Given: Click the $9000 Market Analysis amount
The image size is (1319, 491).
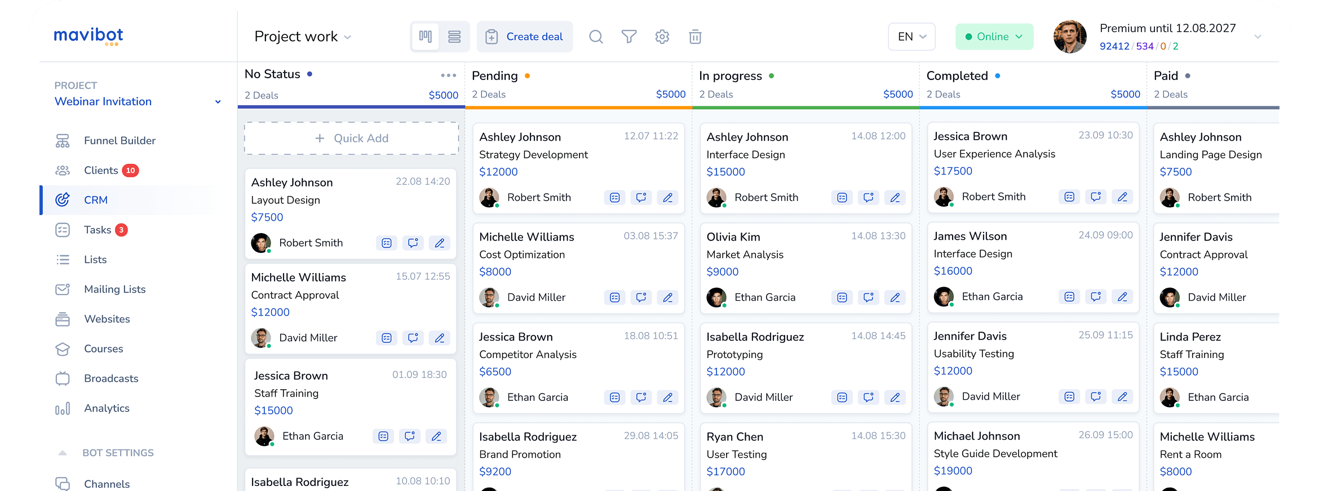Looking at the screenshot, I should coord(723,272).
